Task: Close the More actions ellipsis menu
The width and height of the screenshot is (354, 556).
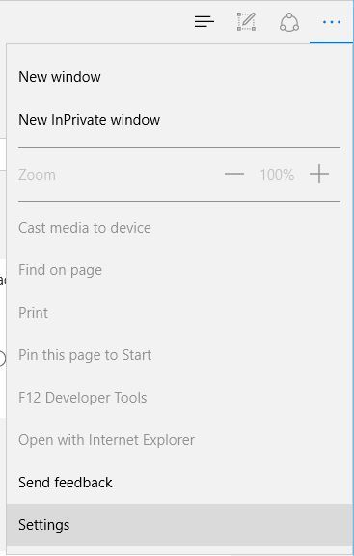Action: click(332, 22)
